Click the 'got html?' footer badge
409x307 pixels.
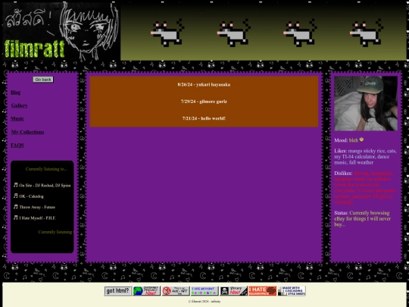(x=118, y=291)
